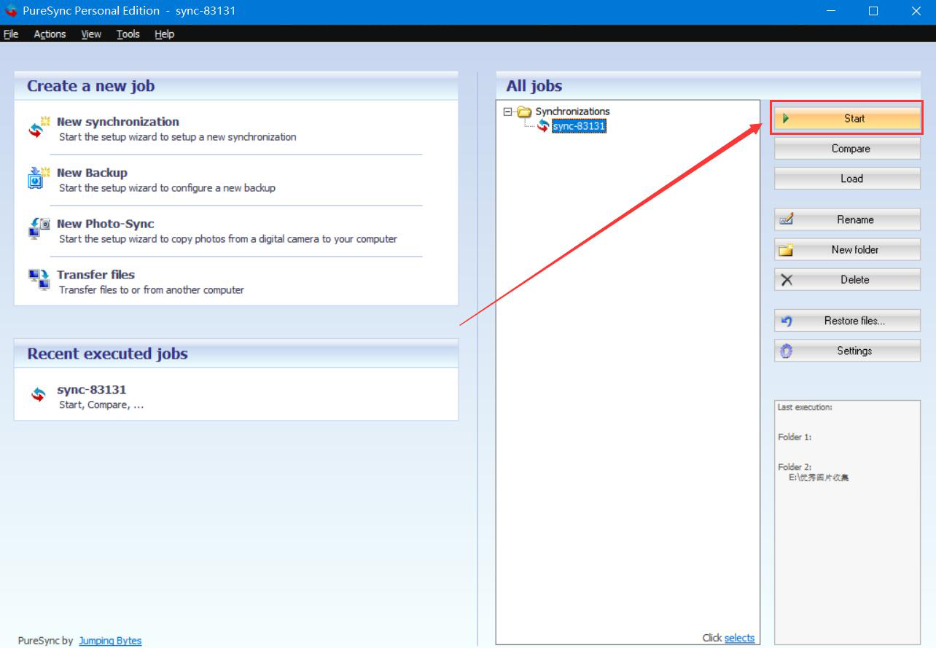Image resolution: width=936 pixels, height=648 pixels.
Task: Close the PureSync window
Action: [x=916, y=11]
